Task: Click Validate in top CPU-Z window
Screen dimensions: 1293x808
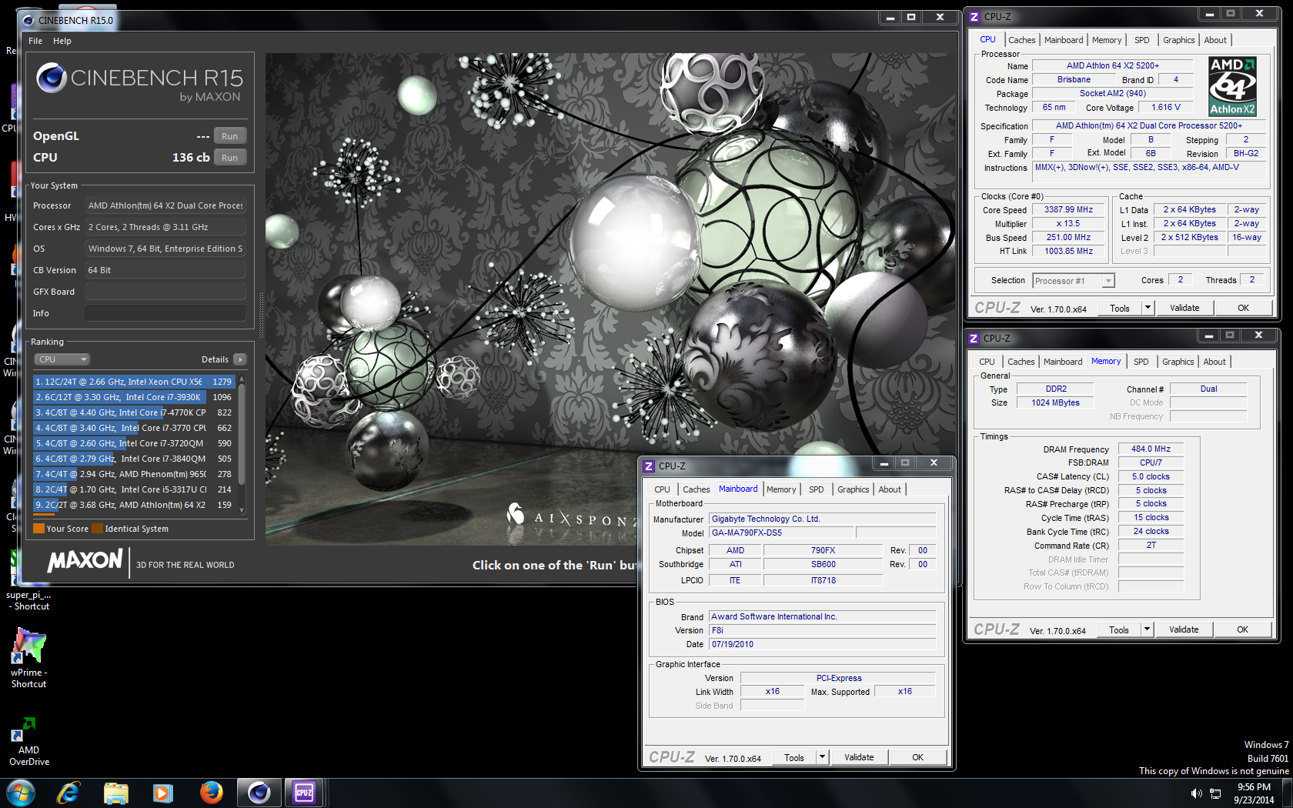Action: pyautogui.click(x=1184, y=308)
